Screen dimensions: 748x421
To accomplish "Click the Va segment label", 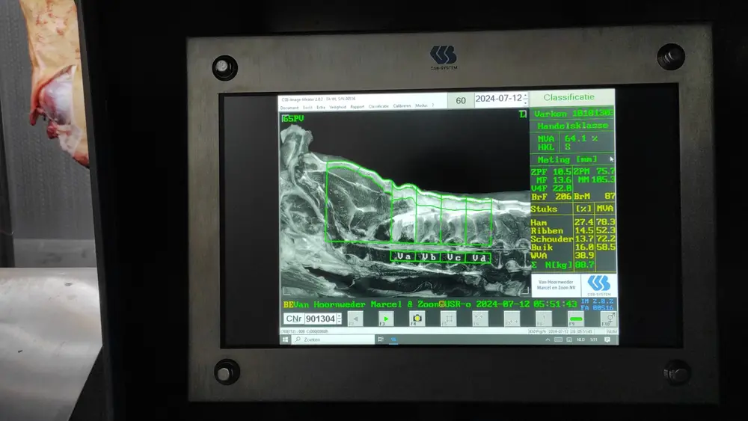I will (x=404, y=256).
